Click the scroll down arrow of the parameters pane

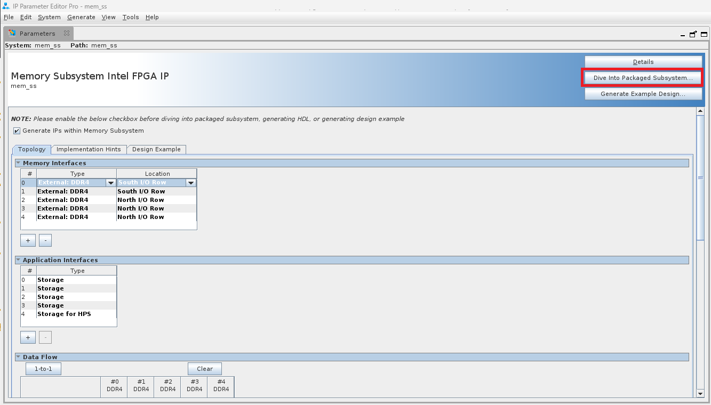[700, 393]
